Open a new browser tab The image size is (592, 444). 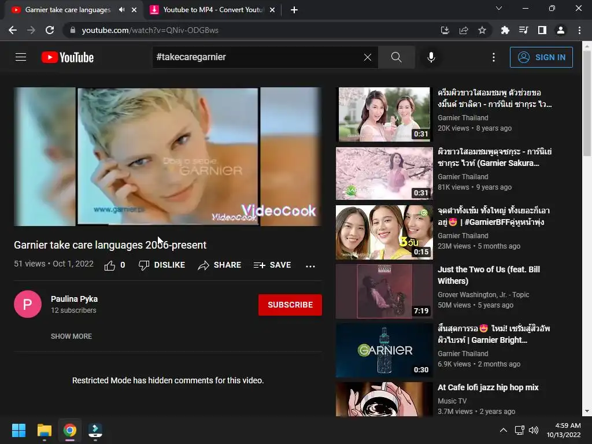click(294, 10)
